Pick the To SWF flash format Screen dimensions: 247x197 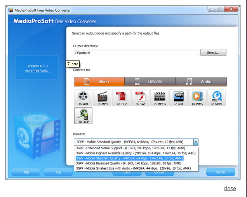(140, 98)
